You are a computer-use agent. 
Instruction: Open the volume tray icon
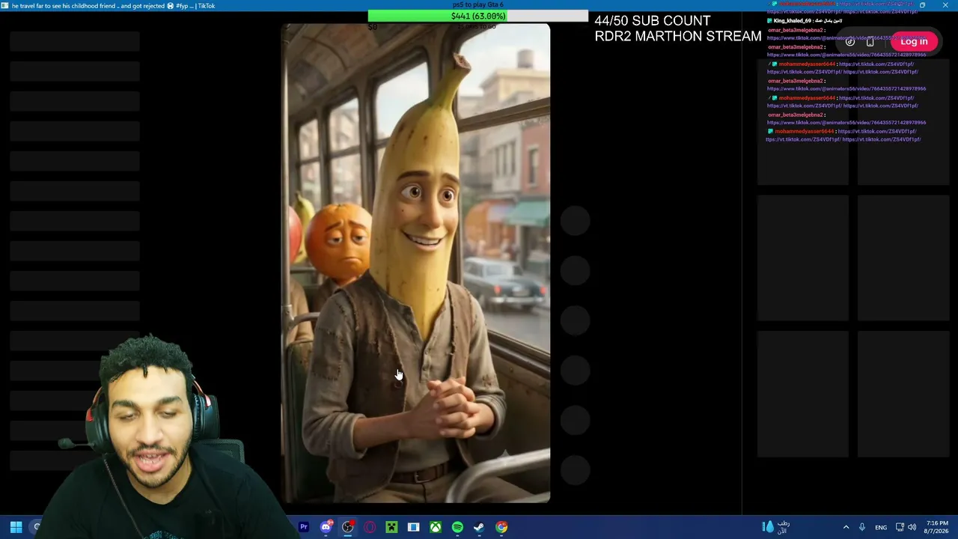pos(912,527)
